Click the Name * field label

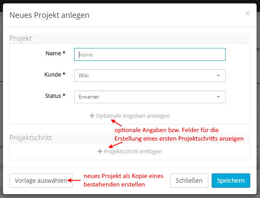pos(56,54)
